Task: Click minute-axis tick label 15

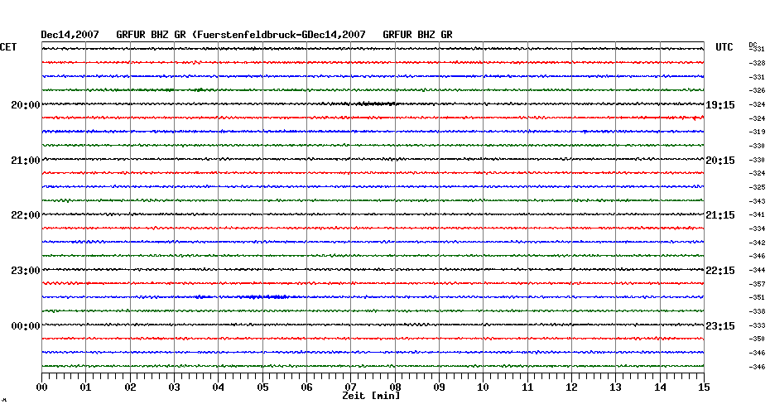Action: (x=704, y=387)
